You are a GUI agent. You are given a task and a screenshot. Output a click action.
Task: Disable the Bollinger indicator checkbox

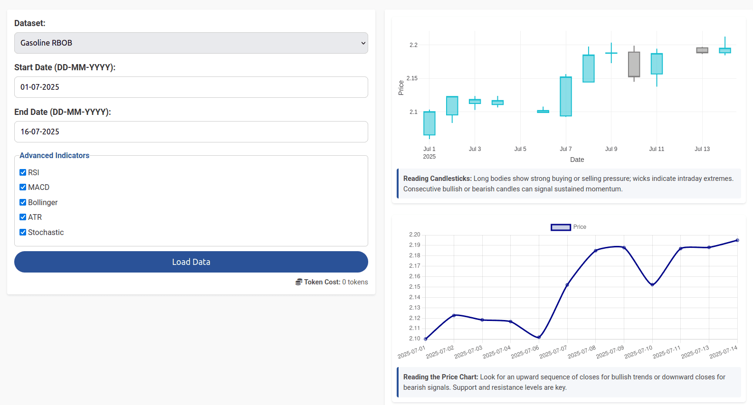click(23, 202)
